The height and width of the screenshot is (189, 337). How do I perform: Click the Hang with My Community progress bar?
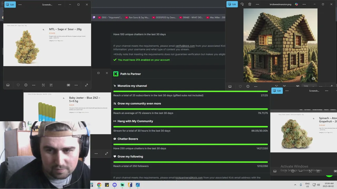coord(191,127)
